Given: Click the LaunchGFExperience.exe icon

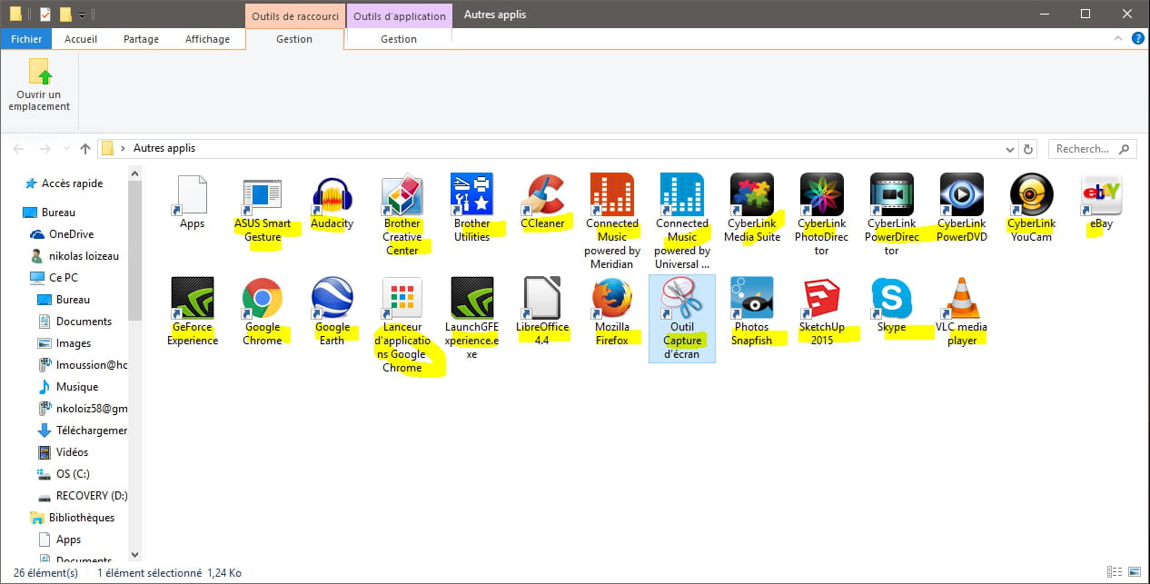Looking at the screenshot, I should [x=471, y=298].
